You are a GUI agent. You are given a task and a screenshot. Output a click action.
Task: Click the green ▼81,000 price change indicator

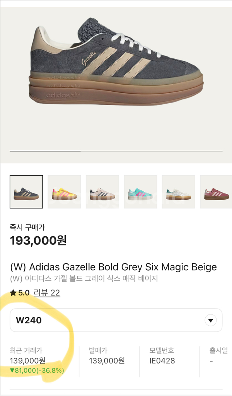coord(37,370)
